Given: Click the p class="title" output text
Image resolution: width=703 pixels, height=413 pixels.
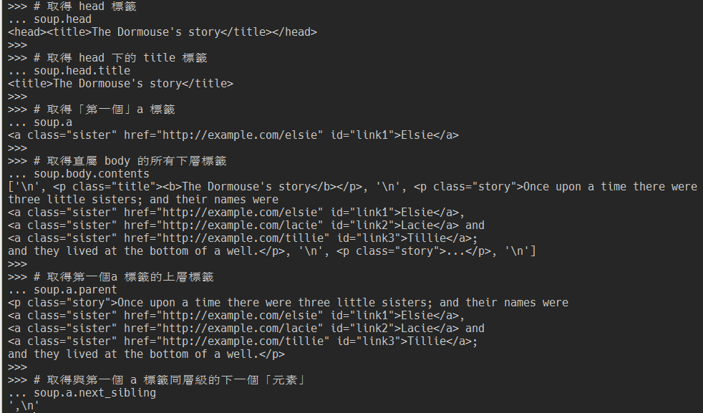Looking at the screenshot, I should pos(208,187).
